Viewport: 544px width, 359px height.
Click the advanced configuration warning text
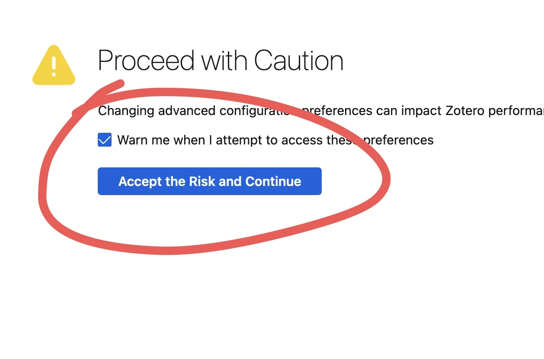tap(320, 111)
